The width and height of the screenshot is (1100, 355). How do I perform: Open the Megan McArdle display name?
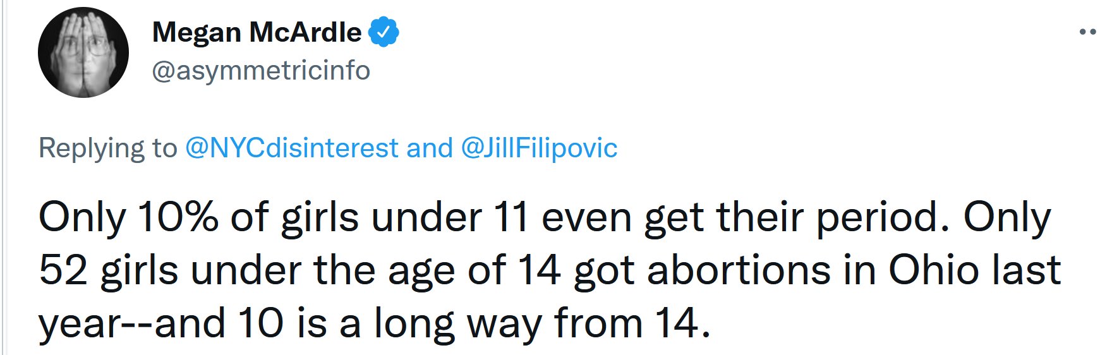click(x=257, y=32)
